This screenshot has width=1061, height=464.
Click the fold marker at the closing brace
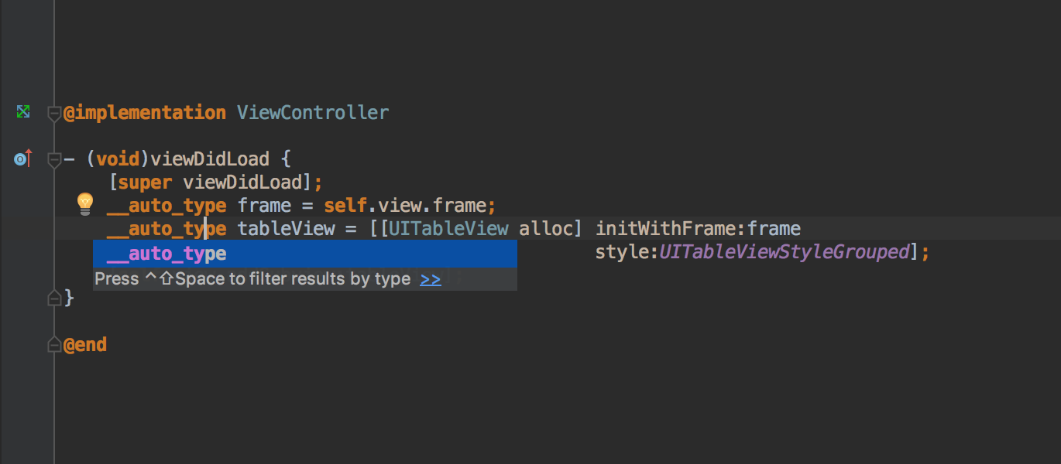[54, 297]
